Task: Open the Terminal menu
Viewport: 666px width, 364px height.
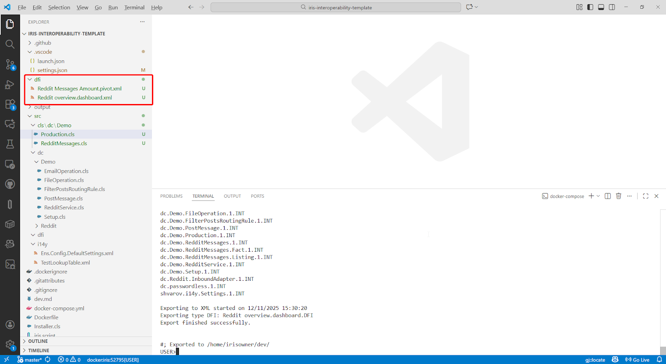Action: coord(134,7)
